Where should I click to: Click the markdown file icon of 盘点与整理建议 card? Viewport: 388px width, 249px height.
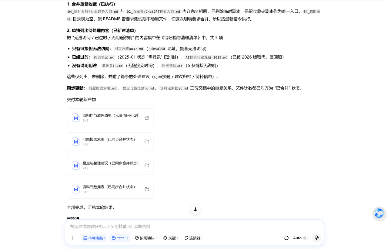coord(76,165)
